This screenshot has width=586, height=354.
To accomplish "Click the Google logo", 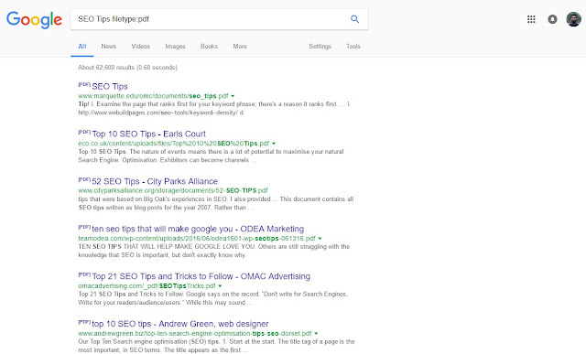I will (x=34, y=19).
